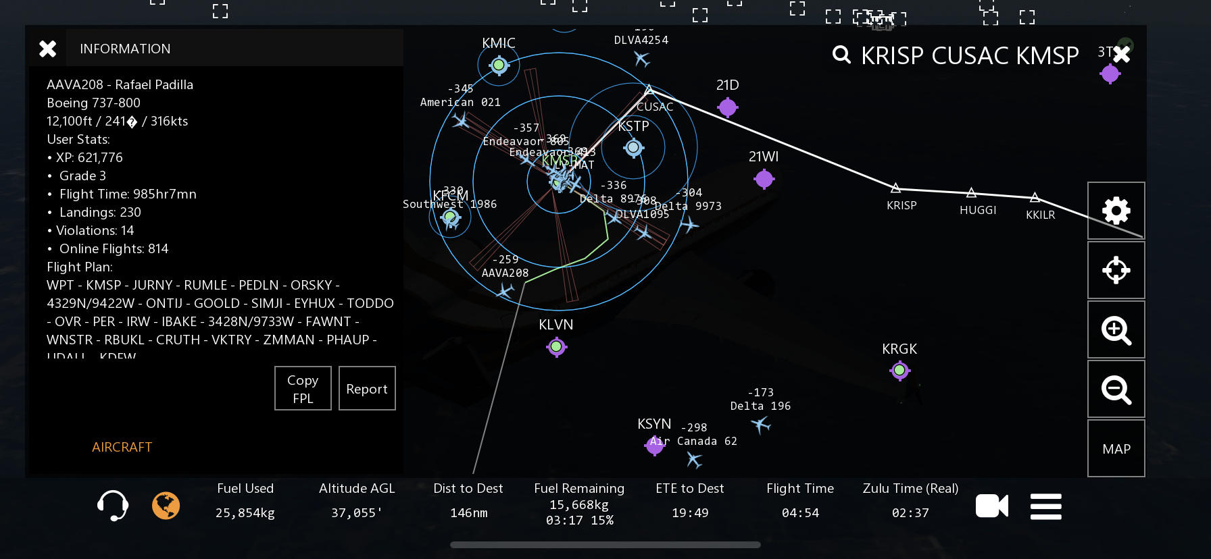Select the Online Flights: 814 stat
The image size is (1211, 559).
107,248
